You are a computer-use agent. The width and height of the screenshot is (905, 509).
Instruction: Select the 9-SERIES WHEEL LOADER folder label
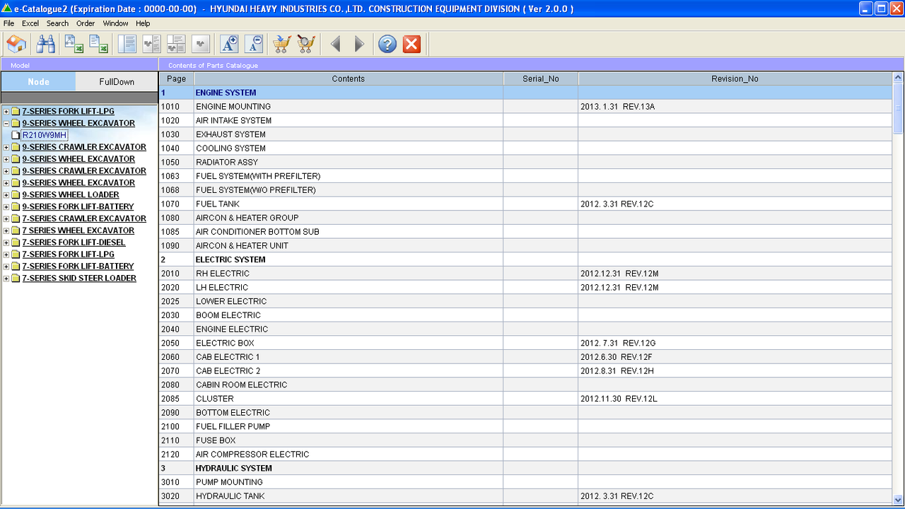click(71, 195)
